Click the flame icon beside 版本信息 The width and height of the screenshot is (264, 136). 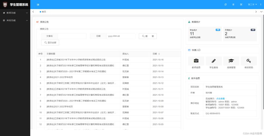(x=189, y=78)
